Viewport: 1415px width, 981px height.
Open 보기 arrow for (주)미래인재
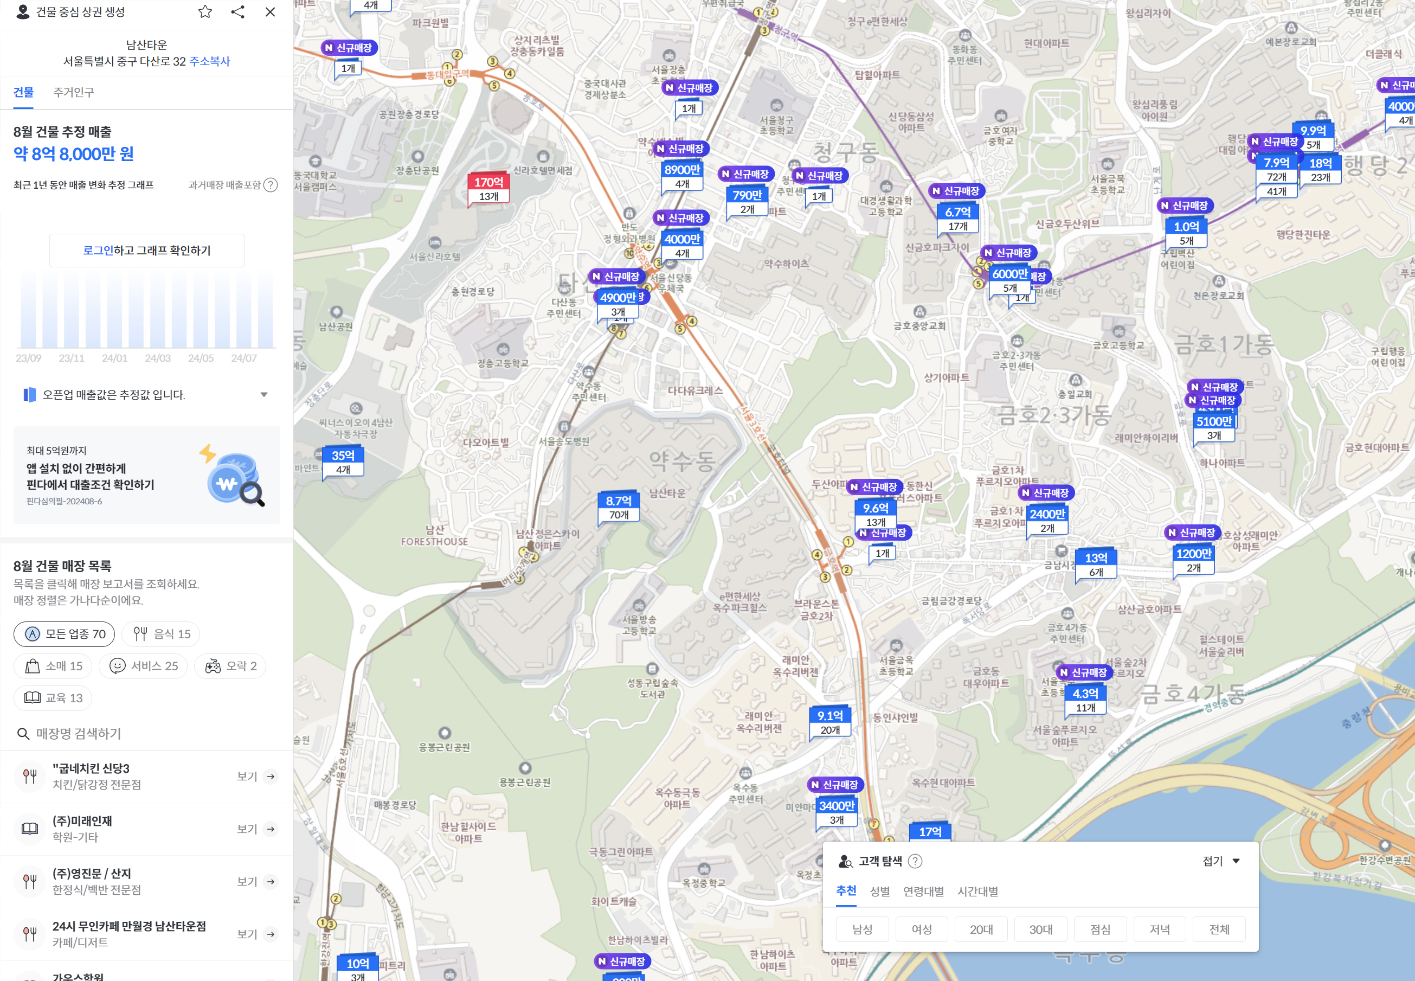pos(271,829)
